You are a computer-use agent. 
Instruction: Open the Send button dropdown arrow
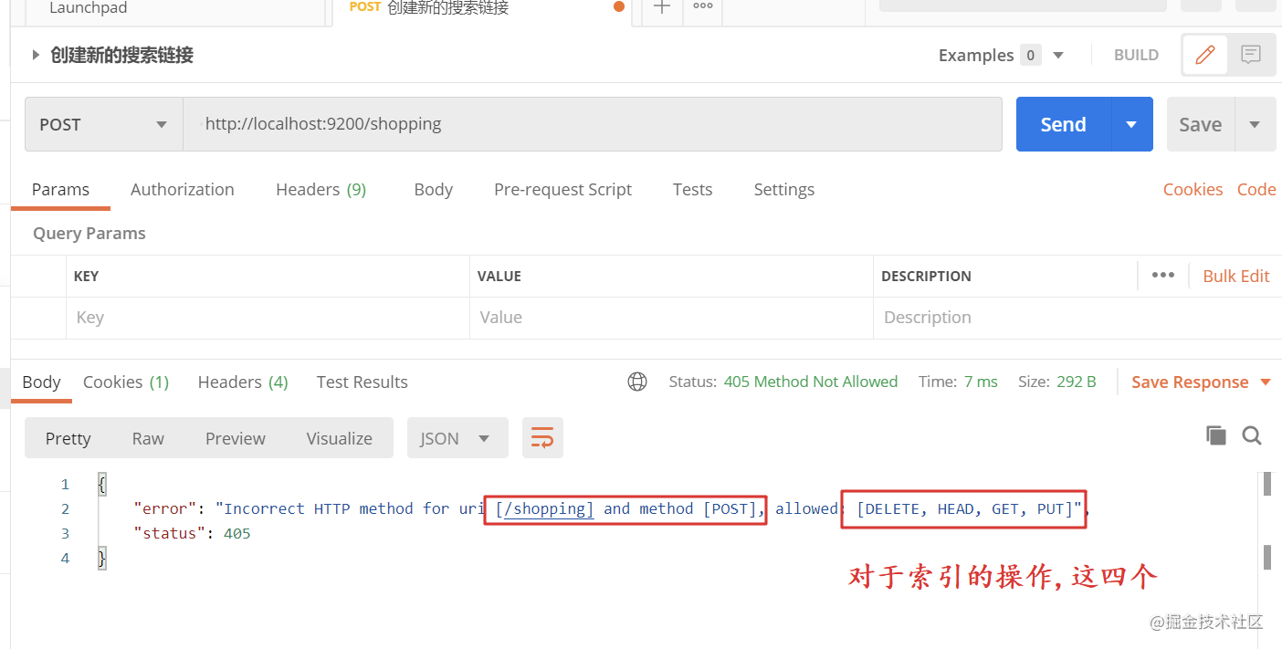(1132, 124)
